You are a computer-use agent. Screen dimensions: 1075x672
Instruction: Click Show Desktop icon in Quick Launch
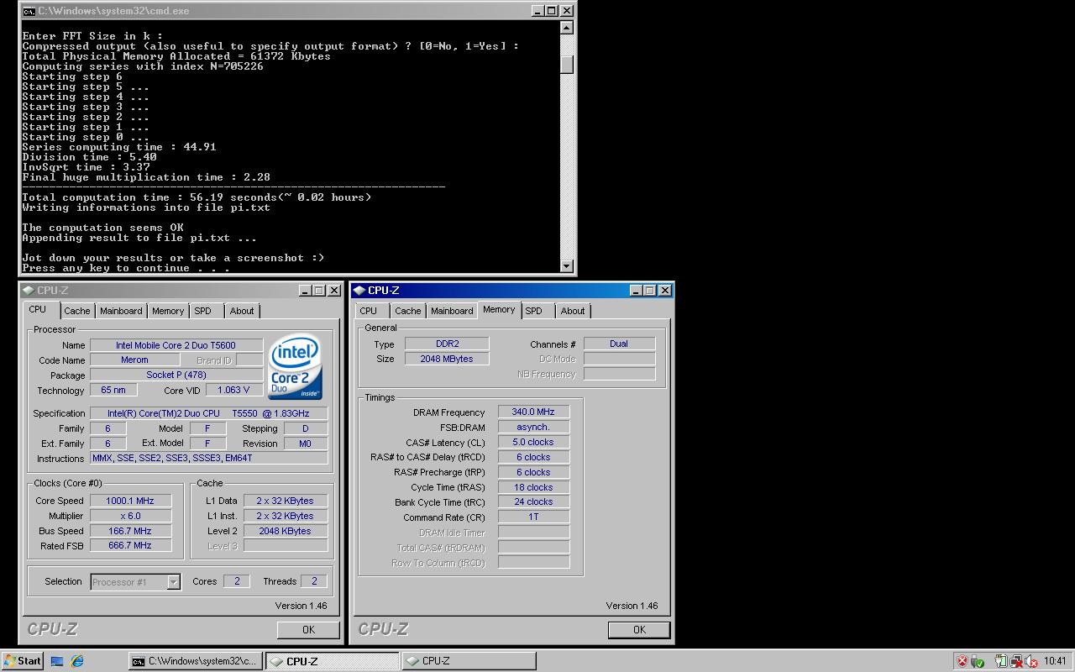click(57, 661)
